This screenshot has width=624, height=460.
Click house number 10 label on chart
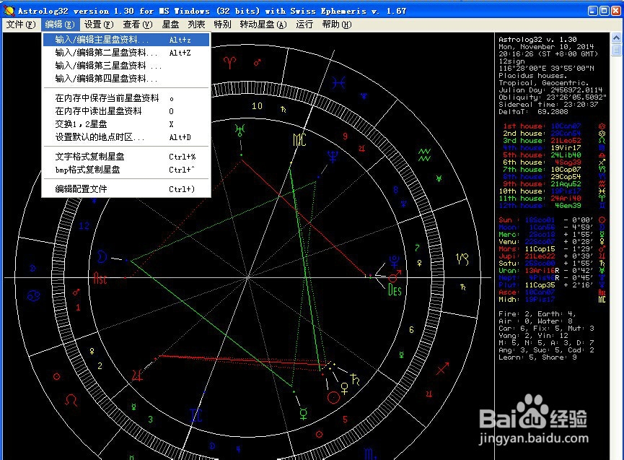pos(257,106)
